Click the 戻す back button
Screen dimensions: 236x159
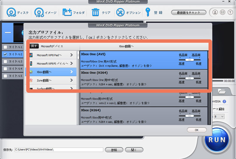coord(34,46)
